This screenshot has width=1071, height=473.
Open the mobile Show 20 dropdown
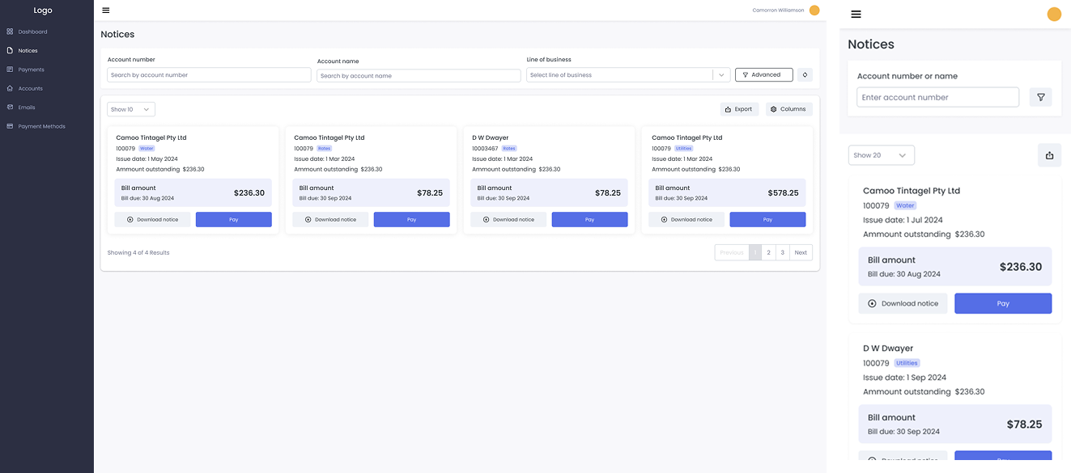pyautogui.click(x=882, y=155)
